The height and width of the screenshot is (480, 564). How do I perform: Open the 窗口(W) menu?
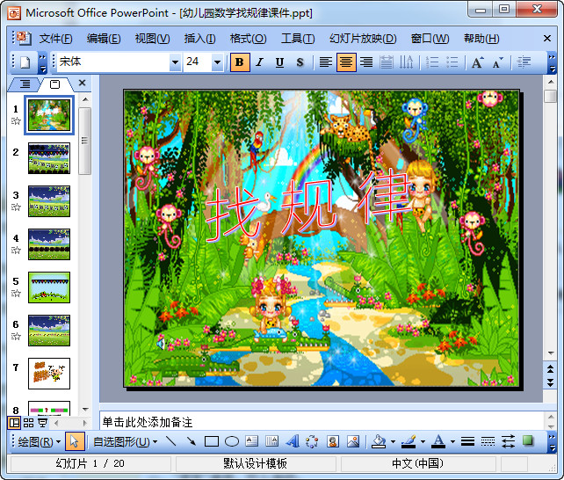(x=430, y=38)
